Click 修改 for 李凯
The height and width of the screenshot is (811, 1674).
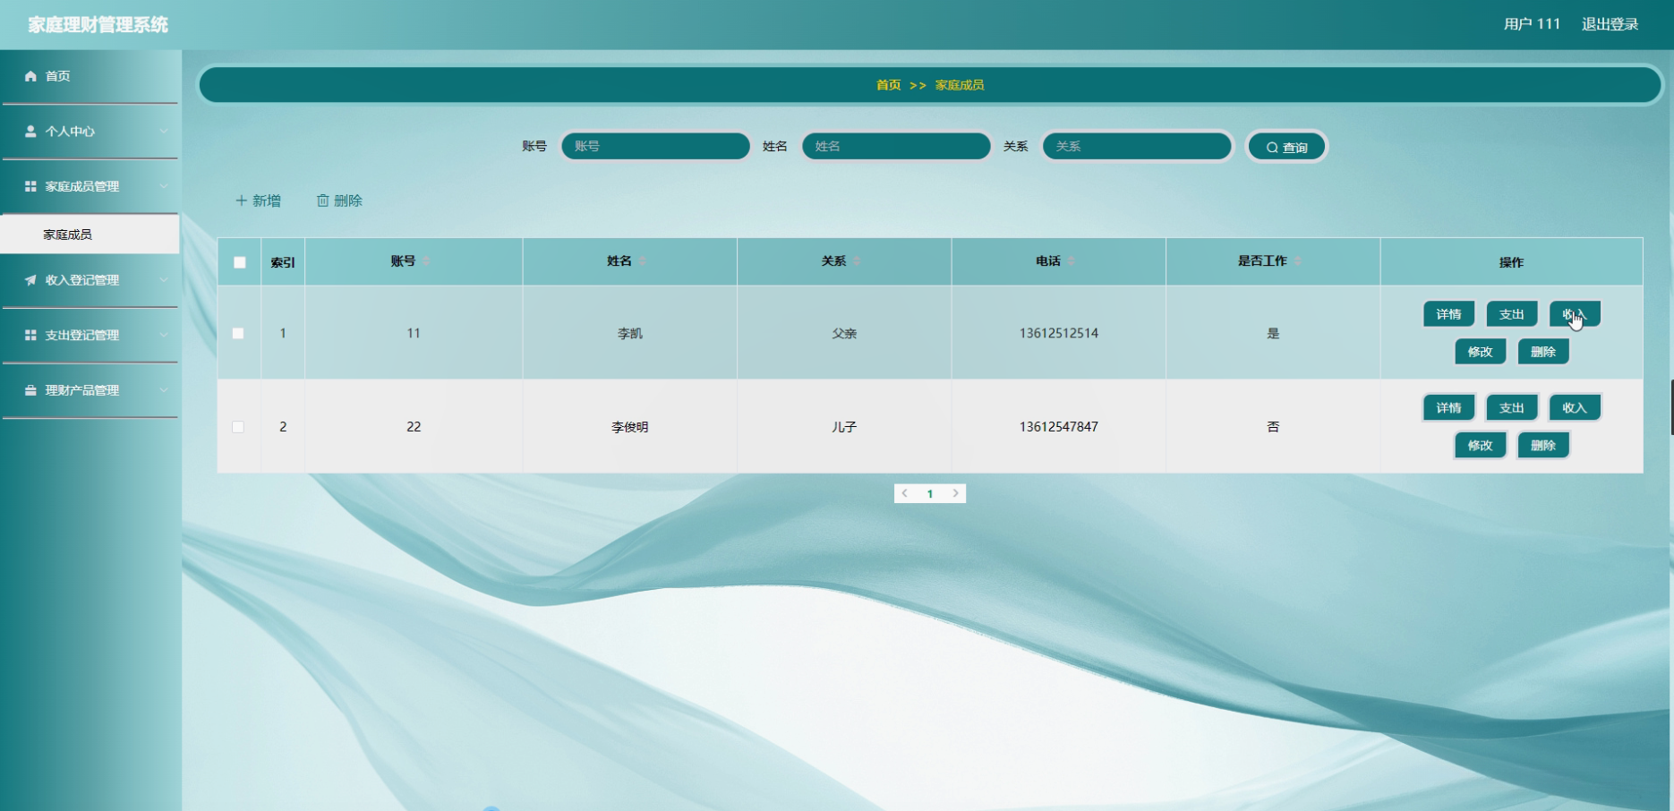1480,352
